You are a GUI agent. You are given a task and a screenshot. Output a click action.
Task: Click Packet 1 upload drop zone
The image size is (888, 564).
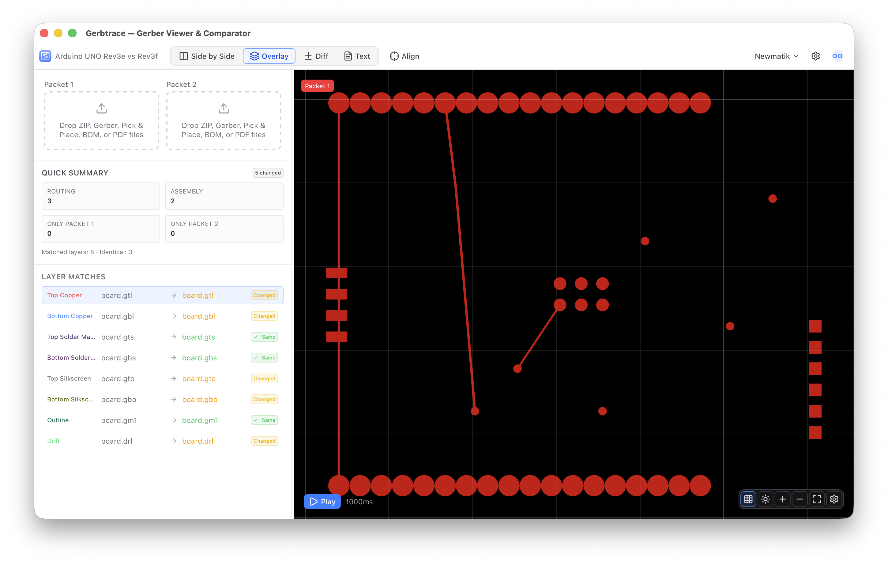[101, 121]
